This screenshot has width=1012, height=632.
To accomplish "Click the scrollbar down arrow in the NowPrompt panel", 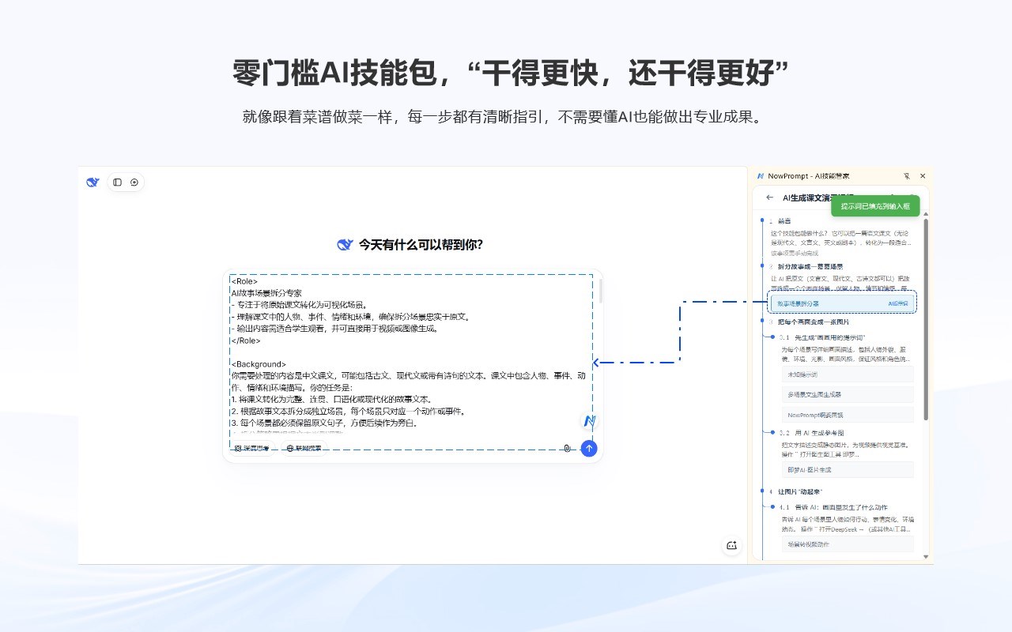I will pos(926,557).
